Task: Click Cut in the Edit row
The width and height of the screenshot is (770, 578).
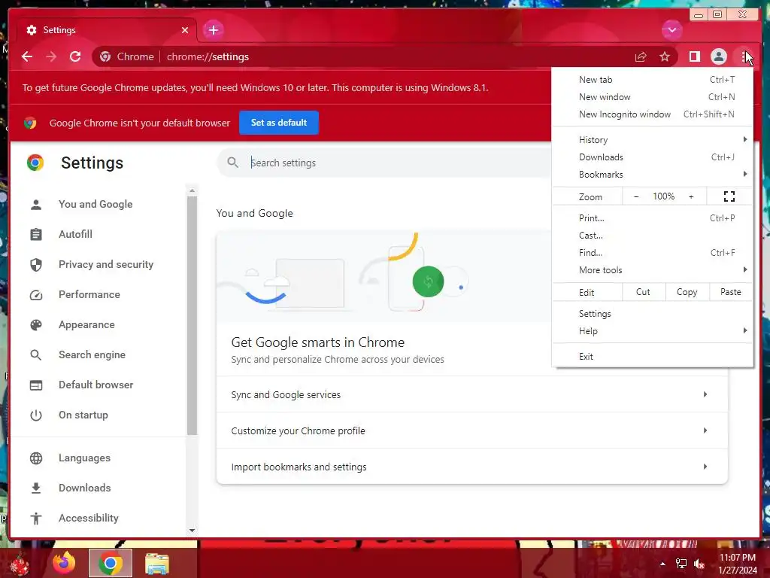Action: (x=644, y=292)
